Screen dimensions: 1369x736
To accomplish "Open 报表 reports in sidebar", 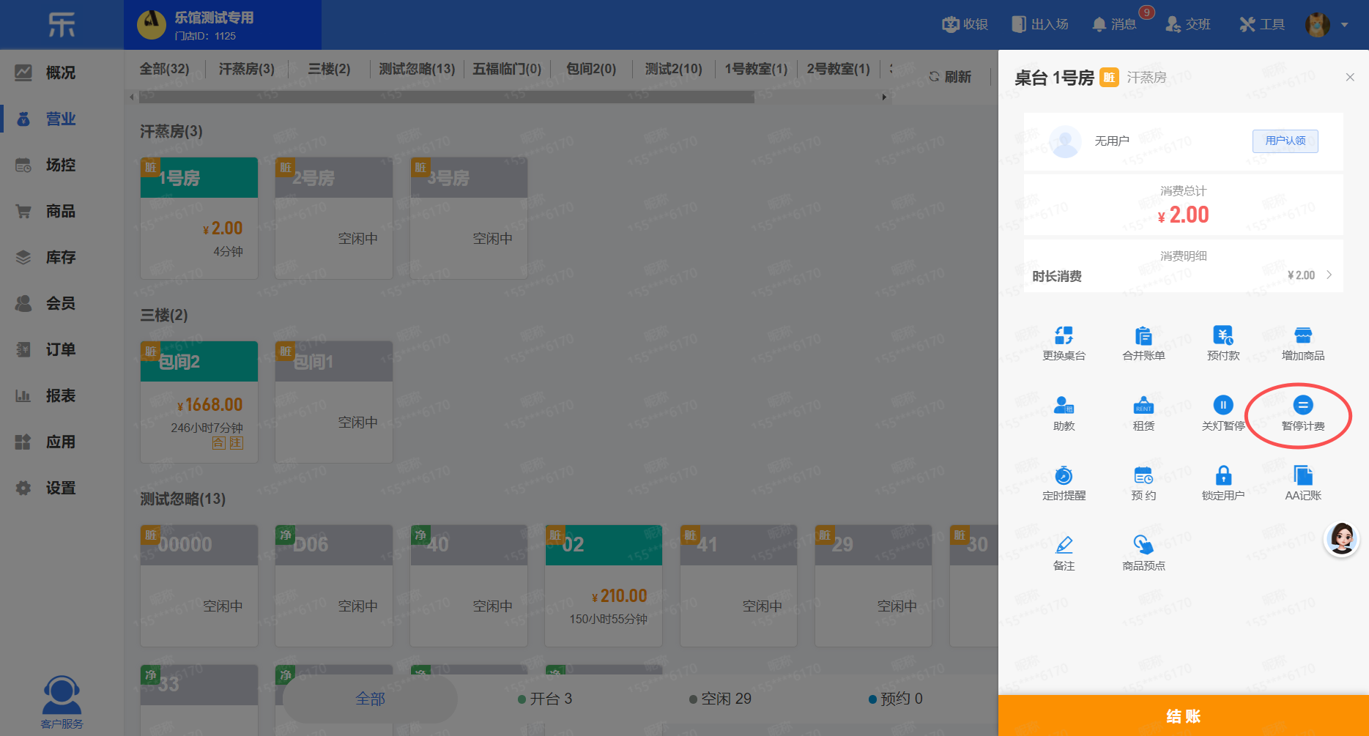I will [62, 395].
